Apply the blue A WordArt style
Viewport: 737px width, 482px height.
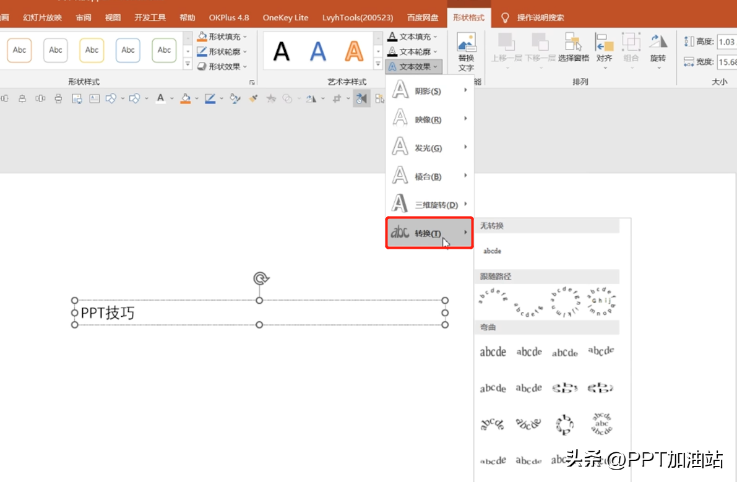pos(317,51)
